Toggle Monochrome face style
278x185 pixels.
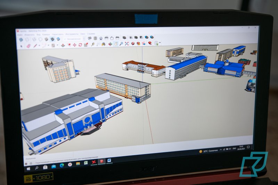click(x=58, y=39)
